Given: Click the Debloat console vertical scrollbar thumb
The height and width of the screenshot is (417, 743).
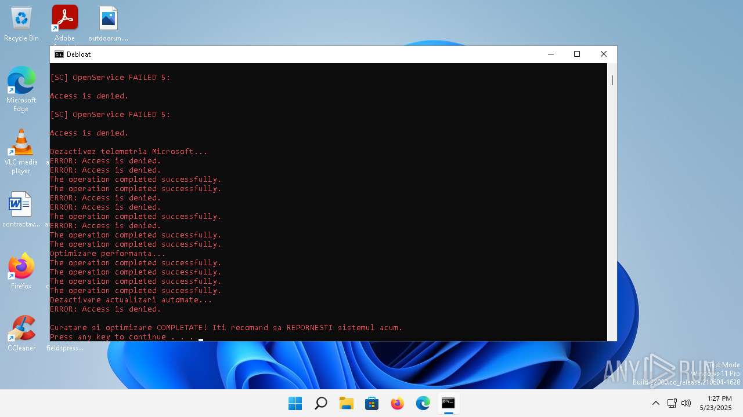Looking at the screenshot, I should pos(612,80).
